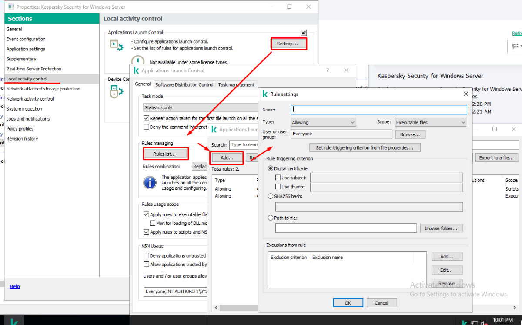This screenshot has width=522, height=325.
Task: Click the Kaspersky tray icon near clock
Action: tap(465, 322)
